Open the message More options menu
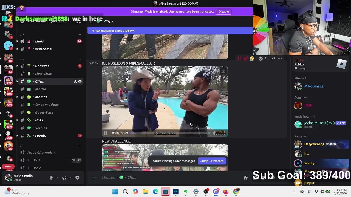This screenshot has height=197, width=351. tap(280, 59)
